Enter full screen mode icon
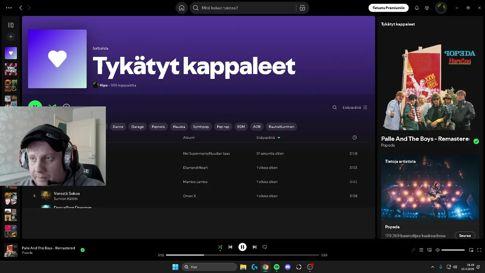Image resolution: width=485 pixels, height=273 pixels. (479, 250)
